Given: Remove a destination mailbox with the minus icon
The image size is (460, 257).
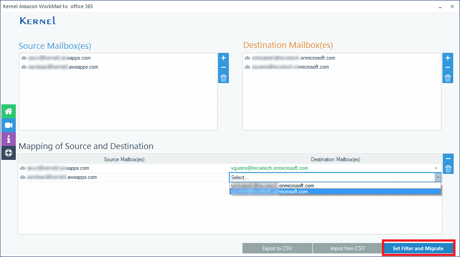Looking at the screenshot, I should point(448,67).
